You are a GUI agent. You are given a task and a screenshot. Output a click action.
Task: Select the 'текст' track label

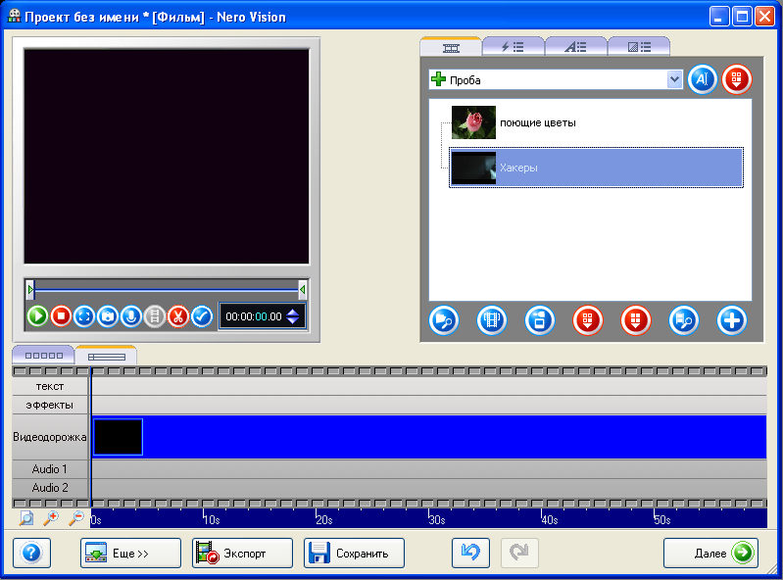(x=50, y=386)
